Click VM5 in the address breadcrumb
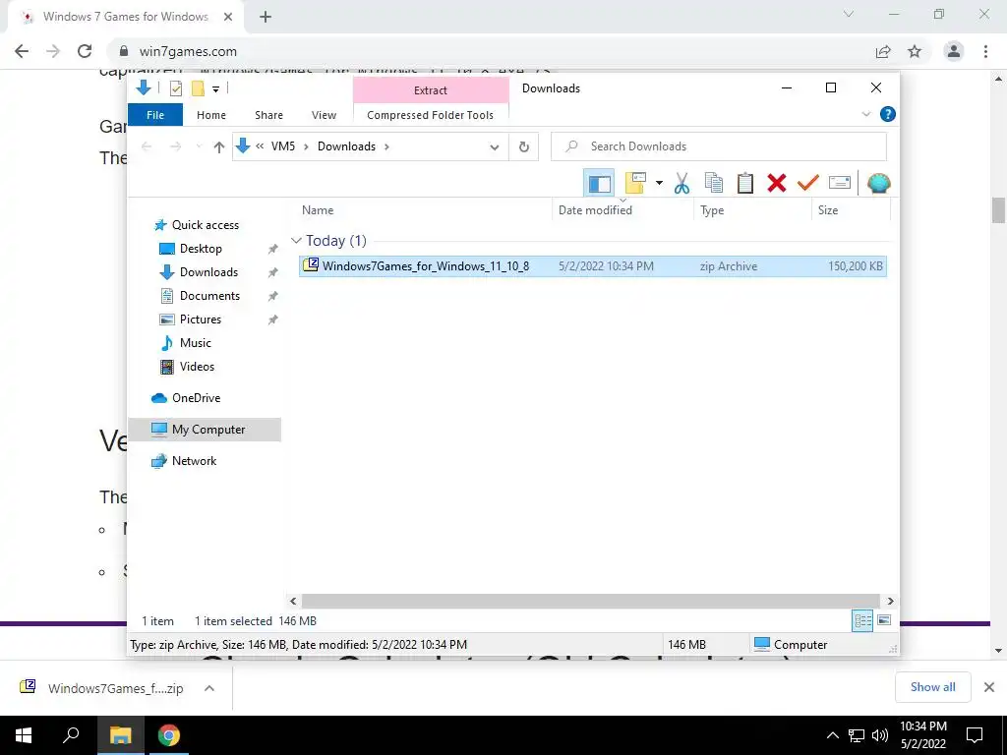Image resolution: width=1007 pixels, height=755 pixels. (283, 146)
